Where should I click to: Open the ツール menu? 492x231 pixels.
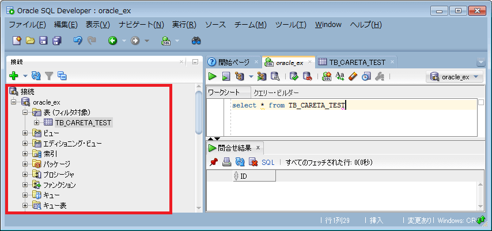pos(290,25)
